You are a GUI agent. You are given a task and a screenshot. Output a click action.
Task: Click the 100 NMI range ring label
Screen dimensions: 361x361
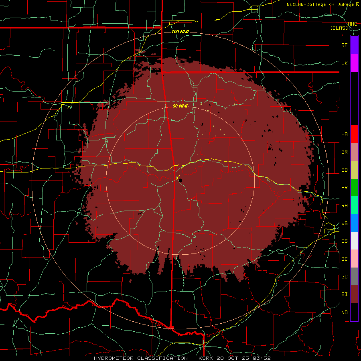[180, 32]
